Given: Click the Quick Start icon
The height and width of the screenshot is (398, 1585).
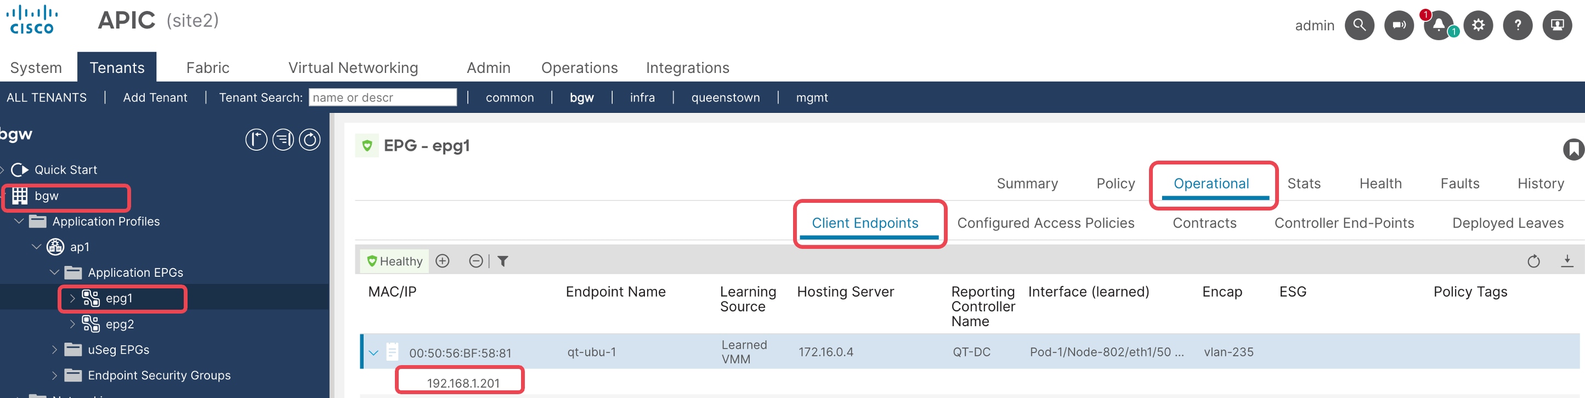Looking at the screenshot, I should click(20, 170).
